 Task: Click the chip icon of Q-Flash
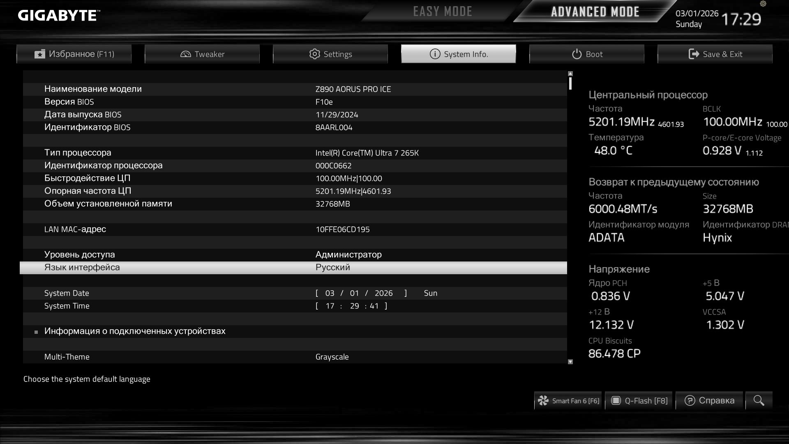[616, 400]
